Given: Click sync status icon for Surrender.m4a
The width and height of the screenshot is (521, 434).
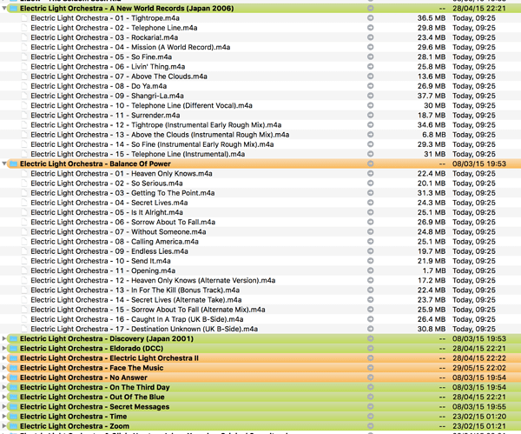Looking at the screenshot, I should 371,115.
